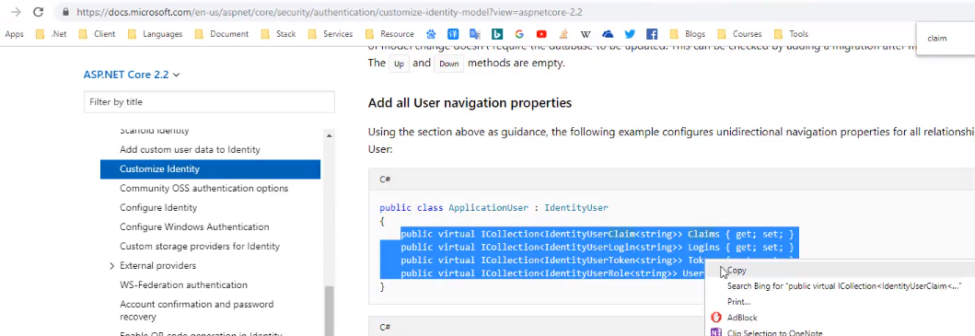This screenshot has height=336, width=975.
Task: Click the inline code word Down
Action: (448, 64)
